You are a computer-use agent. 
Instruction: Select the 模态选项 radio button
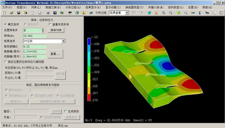[x=5, y=24]
